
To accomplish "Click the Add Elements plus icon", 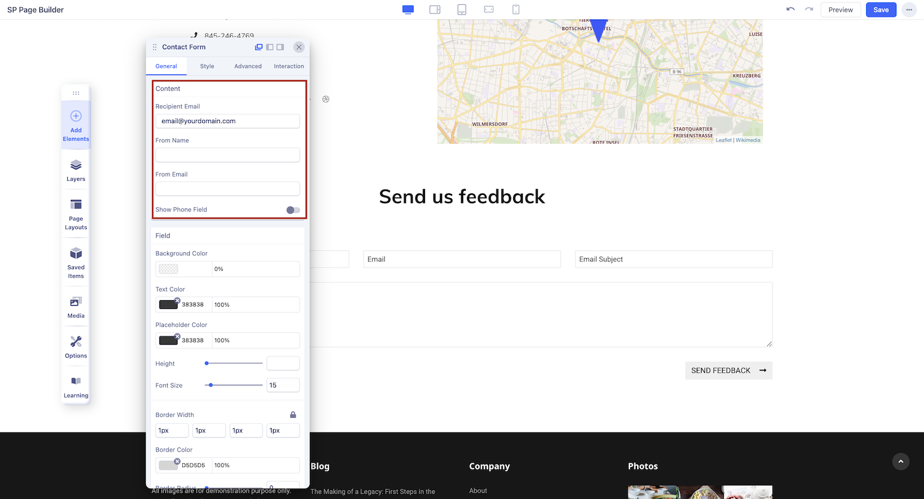I will 76,116.
